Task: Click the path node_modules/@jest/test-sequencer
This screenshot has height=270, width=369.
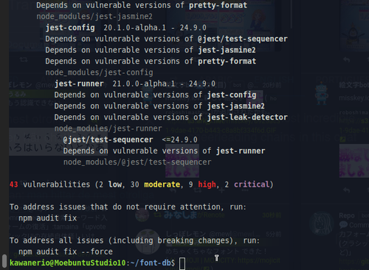Action: click(x=137, y=162)
